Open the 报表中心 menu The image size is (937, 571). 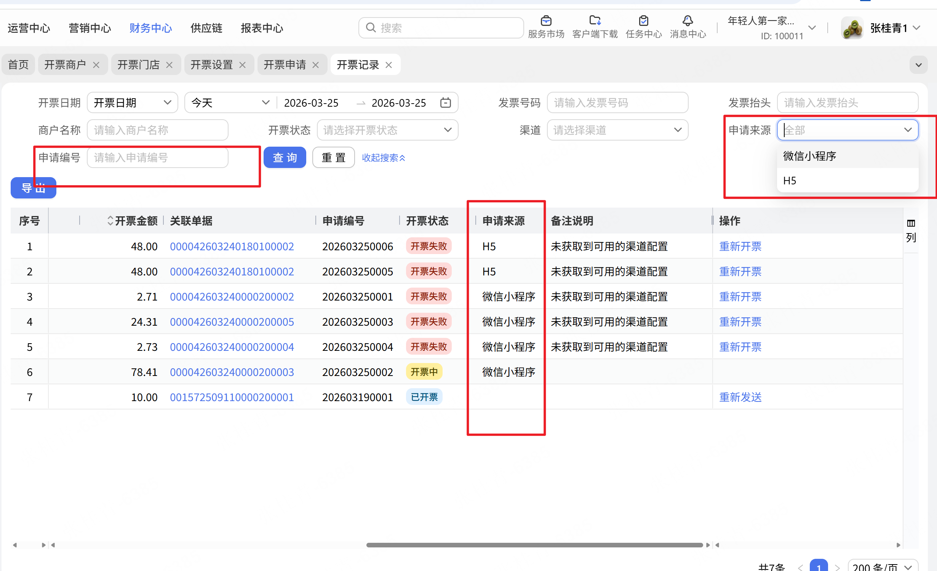click(262, 28)
